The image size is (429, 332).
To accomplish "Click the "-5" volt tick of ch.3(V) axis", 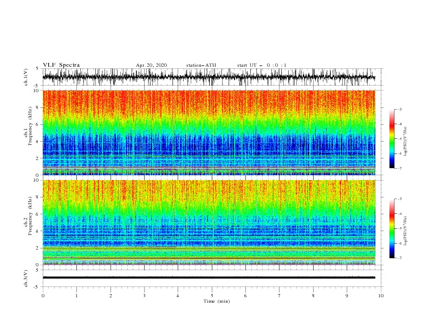I will click(37, 287).
